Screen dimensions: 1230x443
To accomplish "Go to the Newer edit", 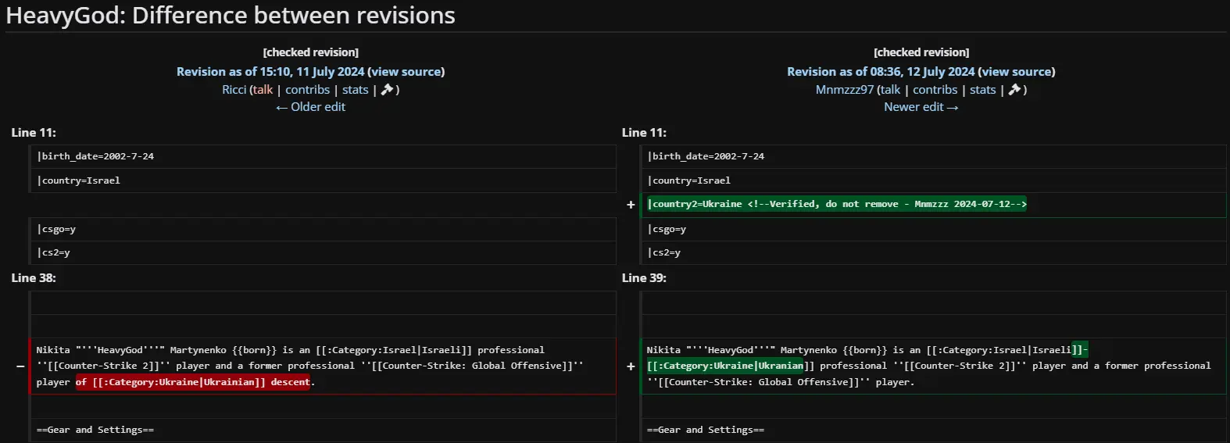I will 921,106.
